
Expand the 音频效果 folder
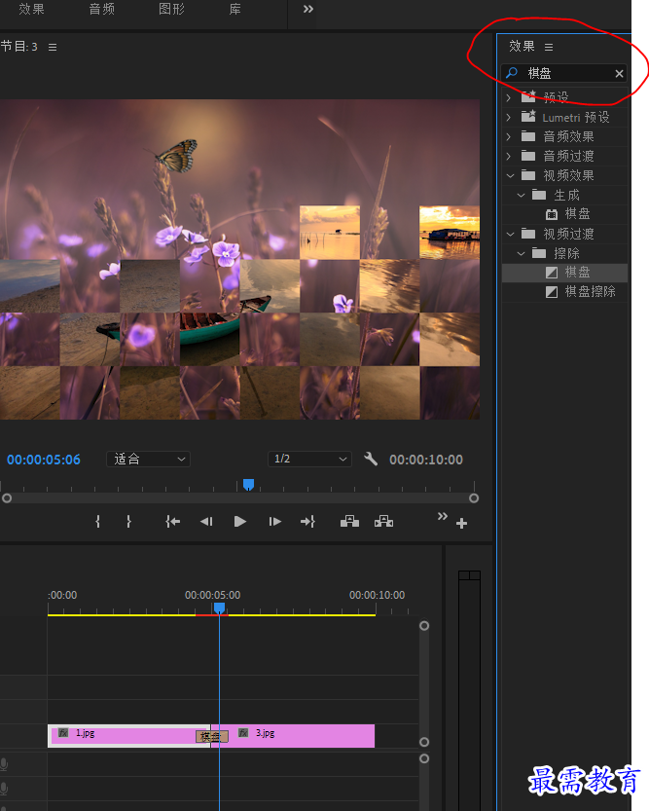click(509, 136)
